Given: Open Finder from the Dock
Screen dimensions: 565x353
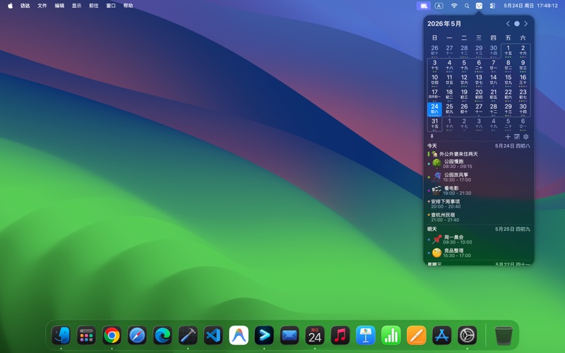Looking at the screenshot, I should click(61, 335).
